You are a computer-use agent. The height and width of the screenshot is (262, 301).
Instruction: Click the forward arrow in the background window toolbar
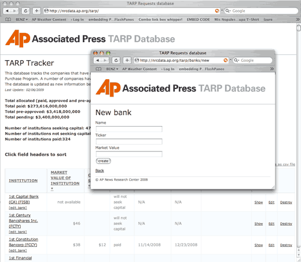point(14,11)
